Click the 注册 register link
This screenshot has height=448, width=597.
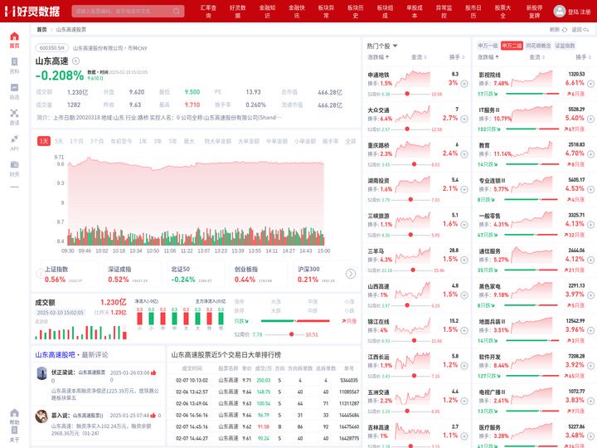[x=585, y=12]
